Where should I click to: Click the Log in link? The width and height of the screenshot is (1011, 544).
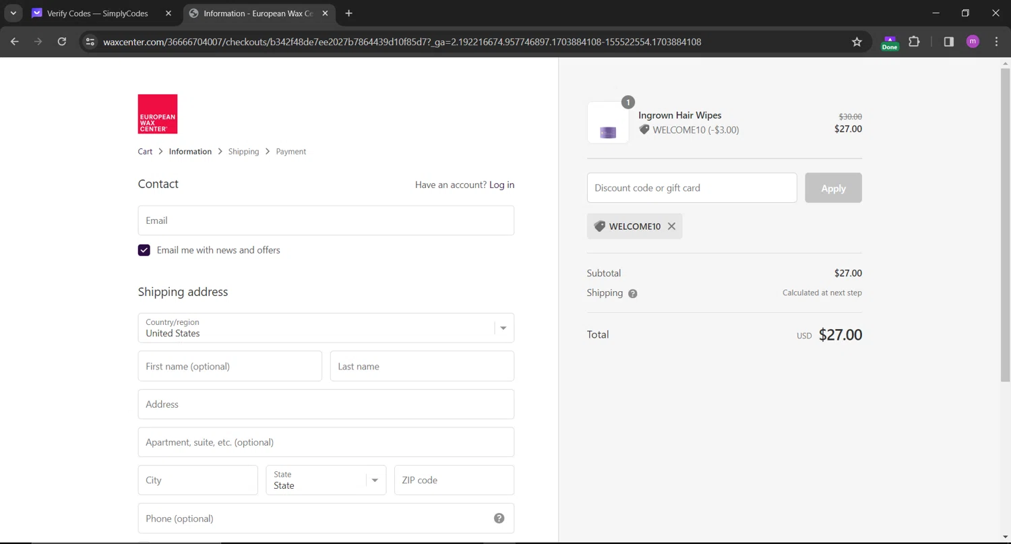tap(501, 185)
